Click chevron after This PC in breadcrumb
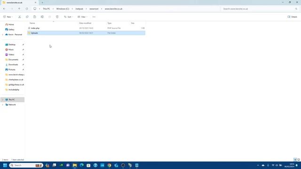This screenshot has height=169, width=301. coord(53,9)
